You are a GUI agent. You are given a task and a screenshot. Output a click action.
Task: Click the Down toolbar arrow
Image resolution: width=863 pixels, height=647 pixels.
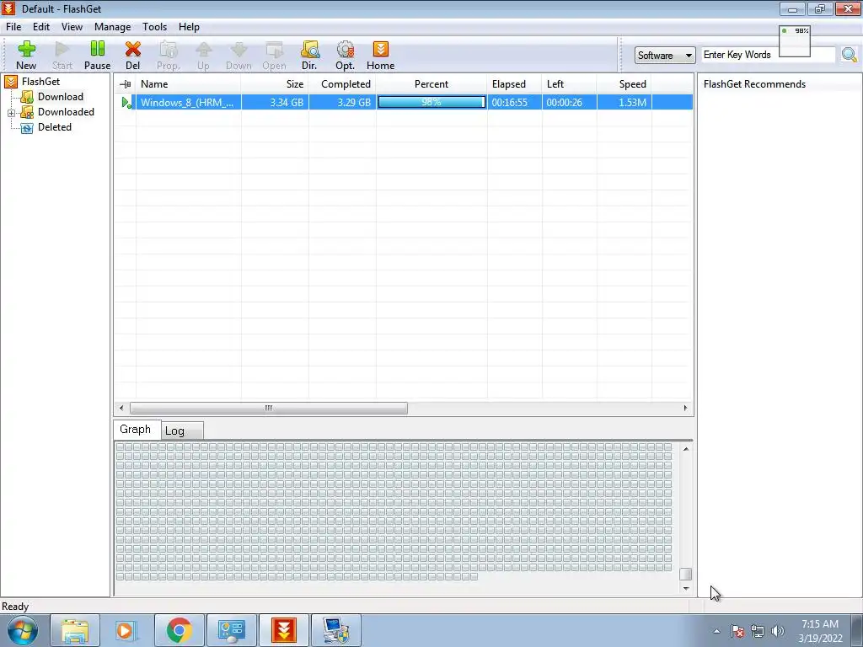[239, 55]
